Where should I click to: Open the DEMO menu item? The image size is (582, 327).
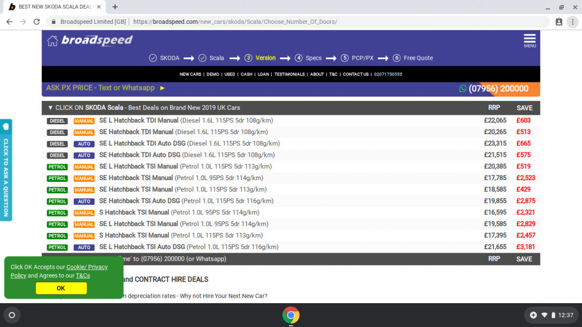click(212, 74)
